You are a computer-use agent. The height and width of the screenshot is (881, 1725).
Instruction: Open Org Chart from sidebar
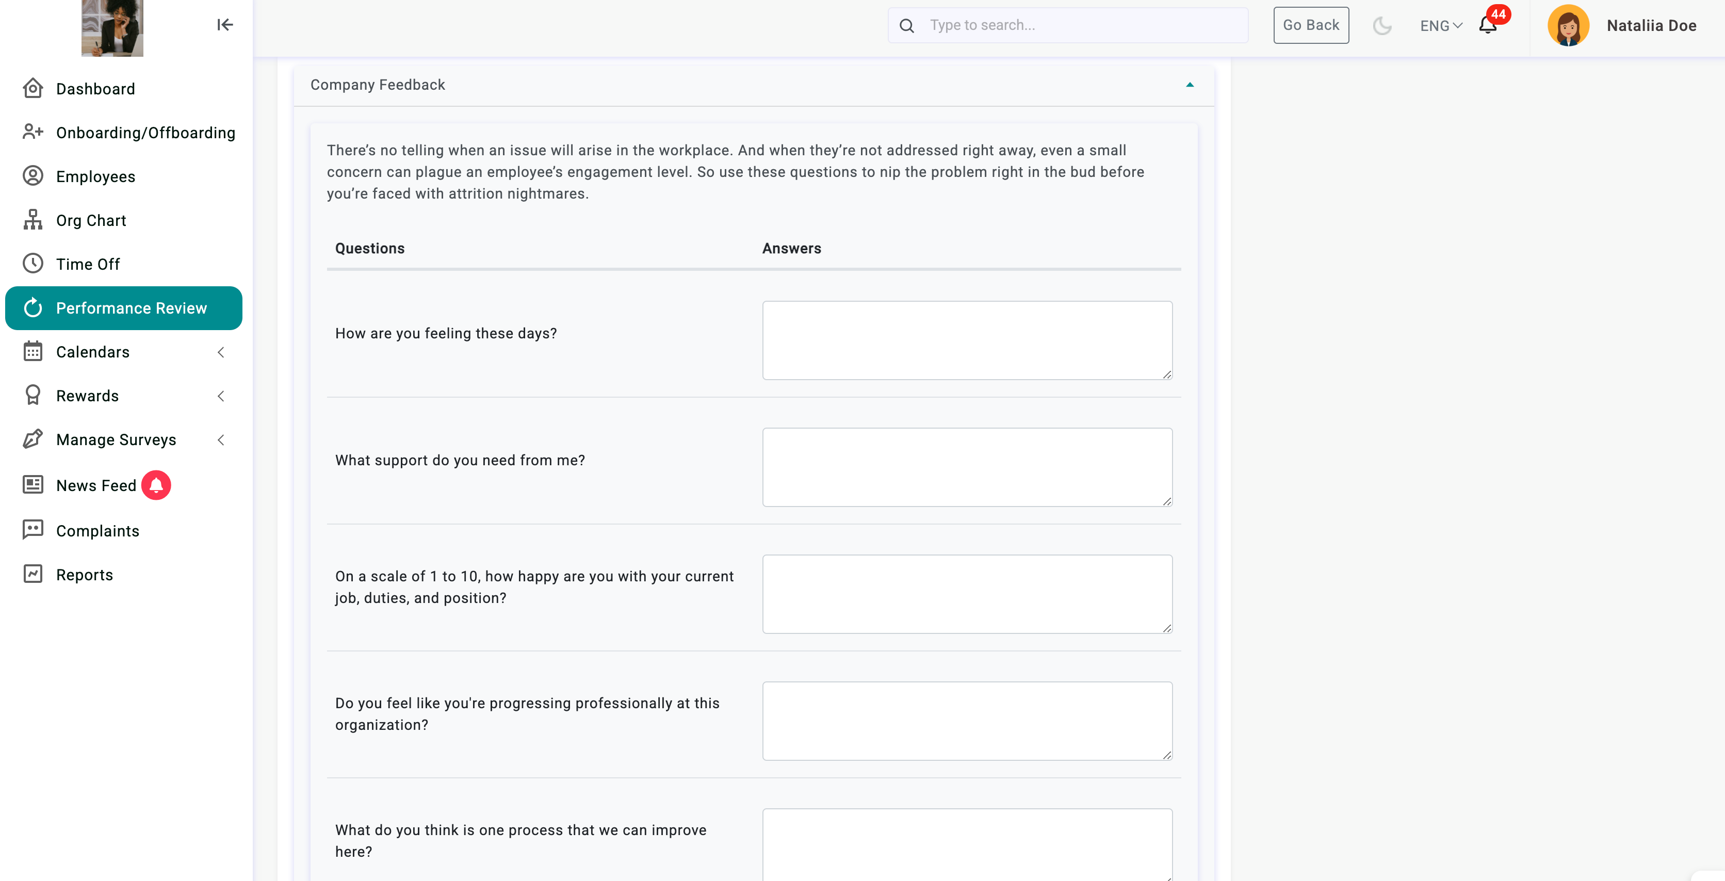coord(124,220)
